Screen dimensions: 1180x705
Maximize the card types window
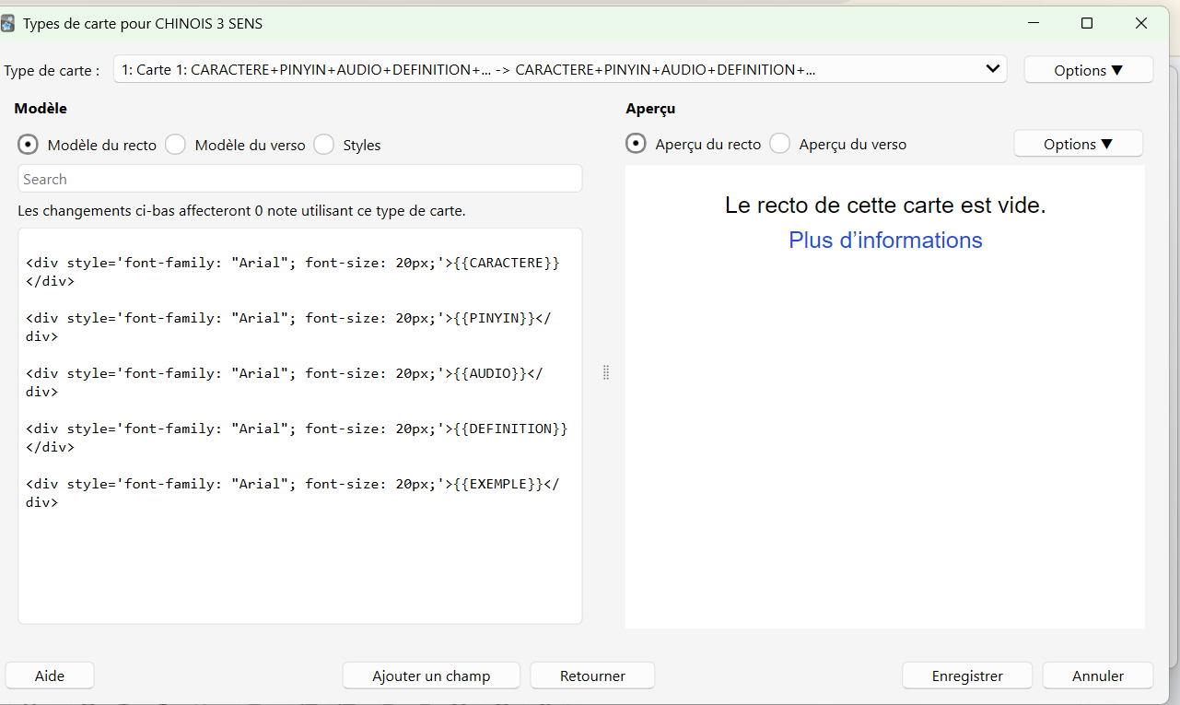point(1087,24)
